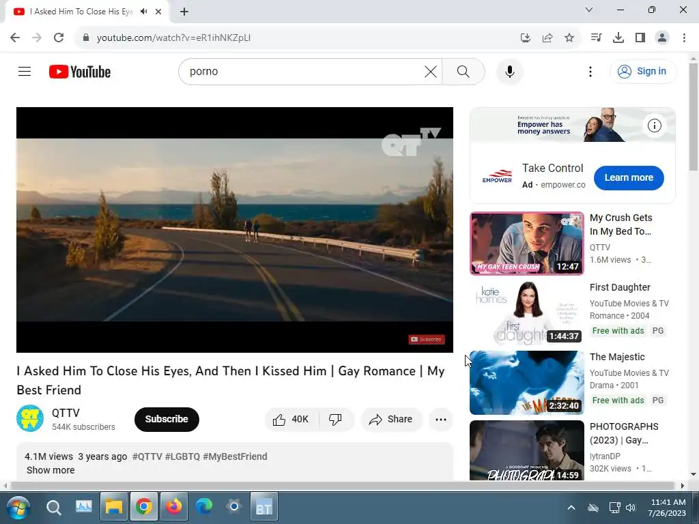699x524 pixels.
Task: Expand description with Show more
Action: (x=51, y=470)
